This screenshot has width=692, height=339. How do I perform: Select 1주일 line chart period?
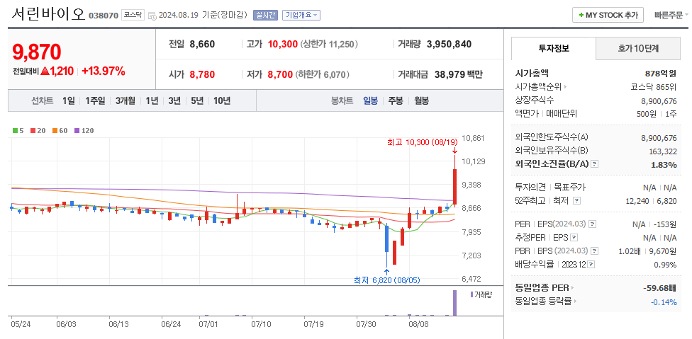(x=95, y=100)
